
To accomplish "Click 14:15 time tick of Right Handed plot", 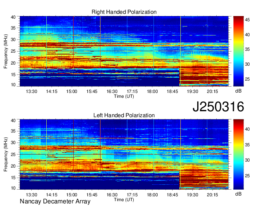I will 52,91.
